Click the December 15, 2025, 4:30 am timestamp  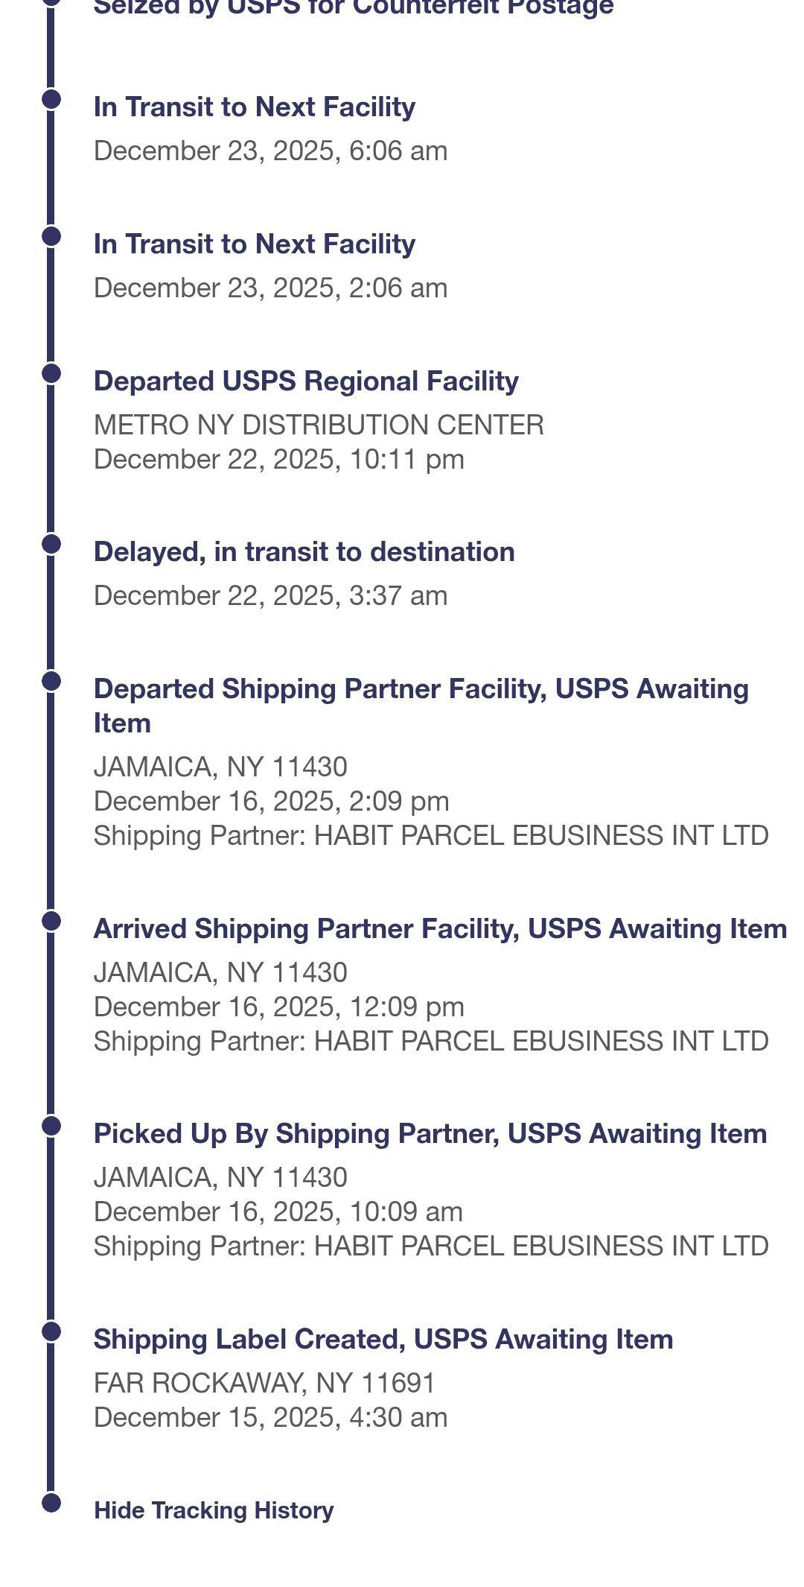(270, 1417)
